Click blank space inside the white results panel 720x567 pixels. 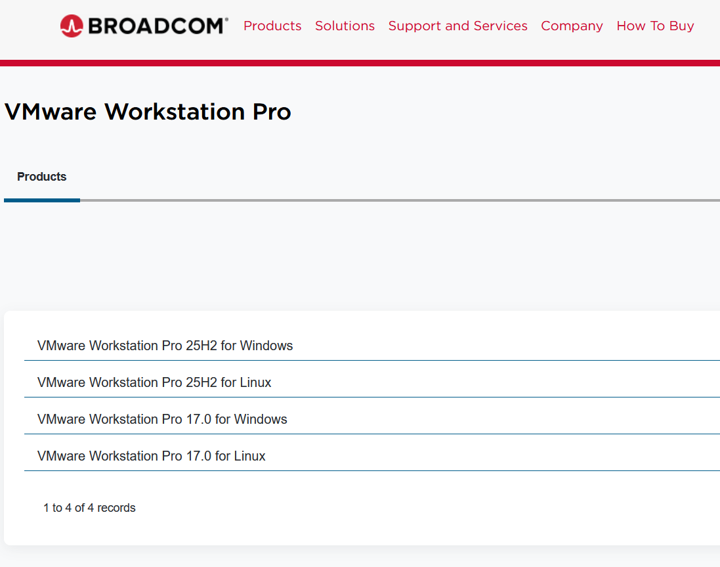click(x=459, y=512)
